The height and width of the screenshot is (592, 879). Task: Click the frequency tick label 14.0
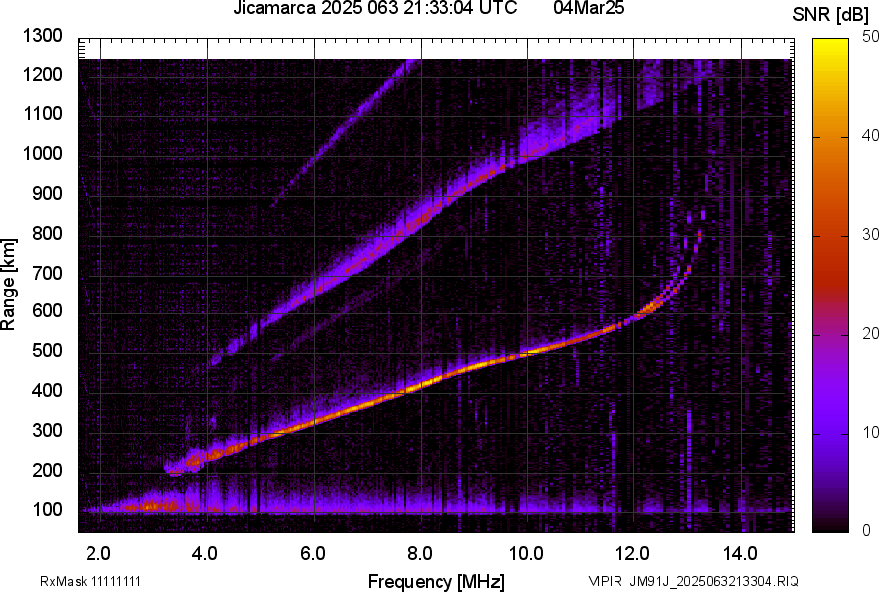[x=740, y=554]
